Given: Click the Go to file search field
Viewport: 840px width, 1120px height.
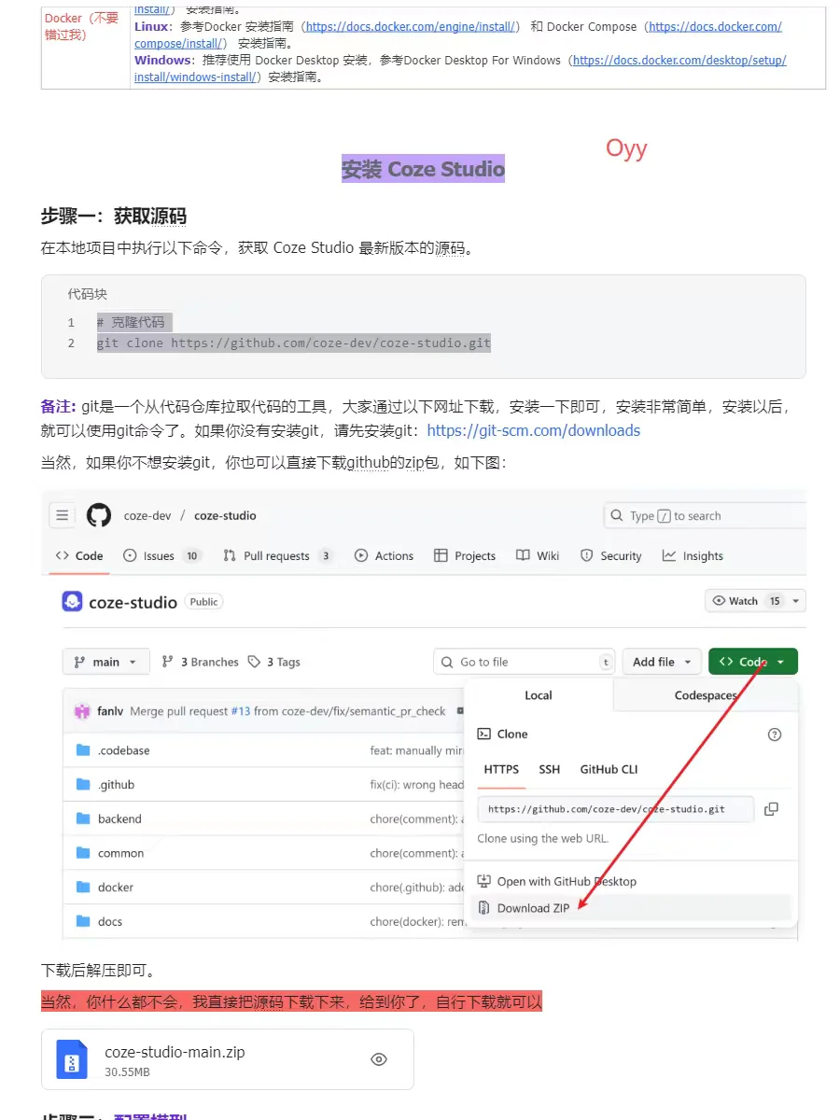Looking at the screenshot, I should (x=523, y=661).
